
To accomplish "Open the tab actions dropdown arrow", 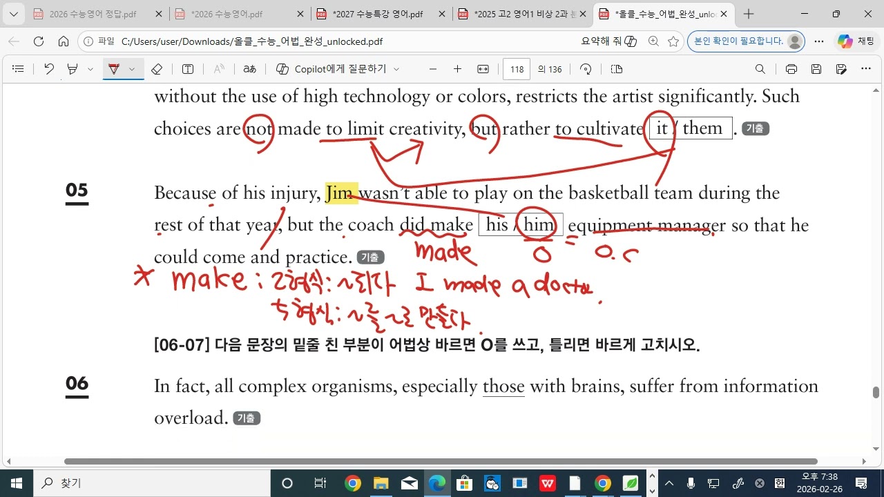I will click(14, 14).
